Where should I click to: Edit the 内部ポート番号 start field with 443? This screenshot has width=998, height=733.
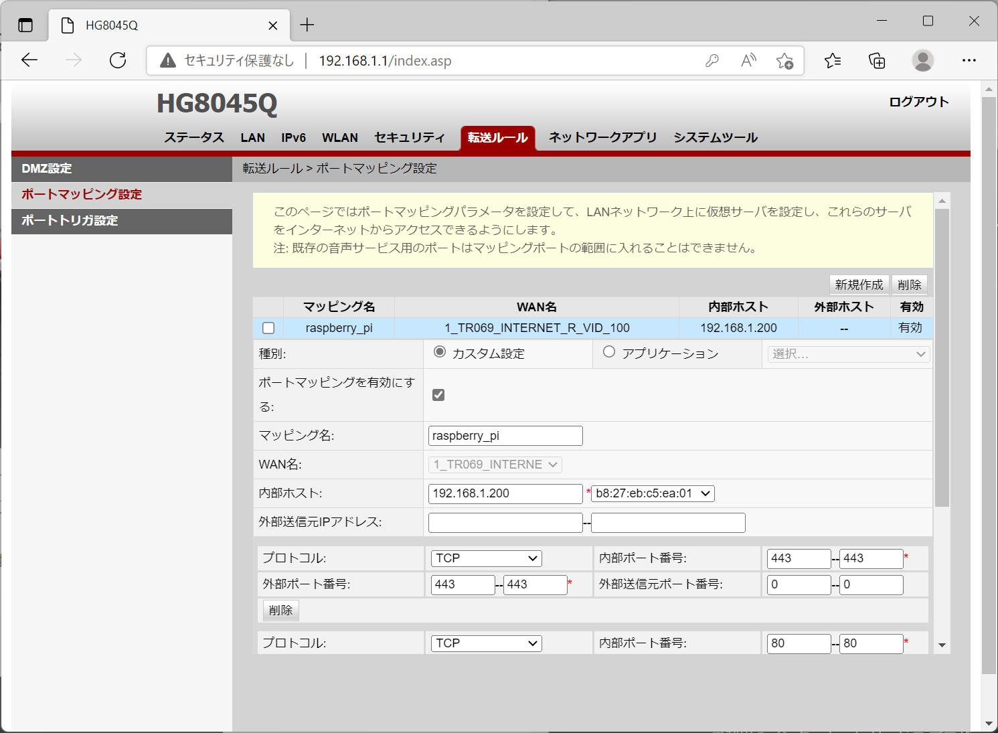pyautogui.click(x=799, y=558)
